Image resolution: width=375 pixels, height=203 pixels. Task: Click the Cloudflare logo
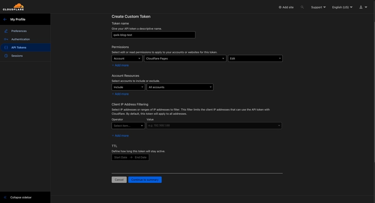pyautogui.click(x=13, y=7)
